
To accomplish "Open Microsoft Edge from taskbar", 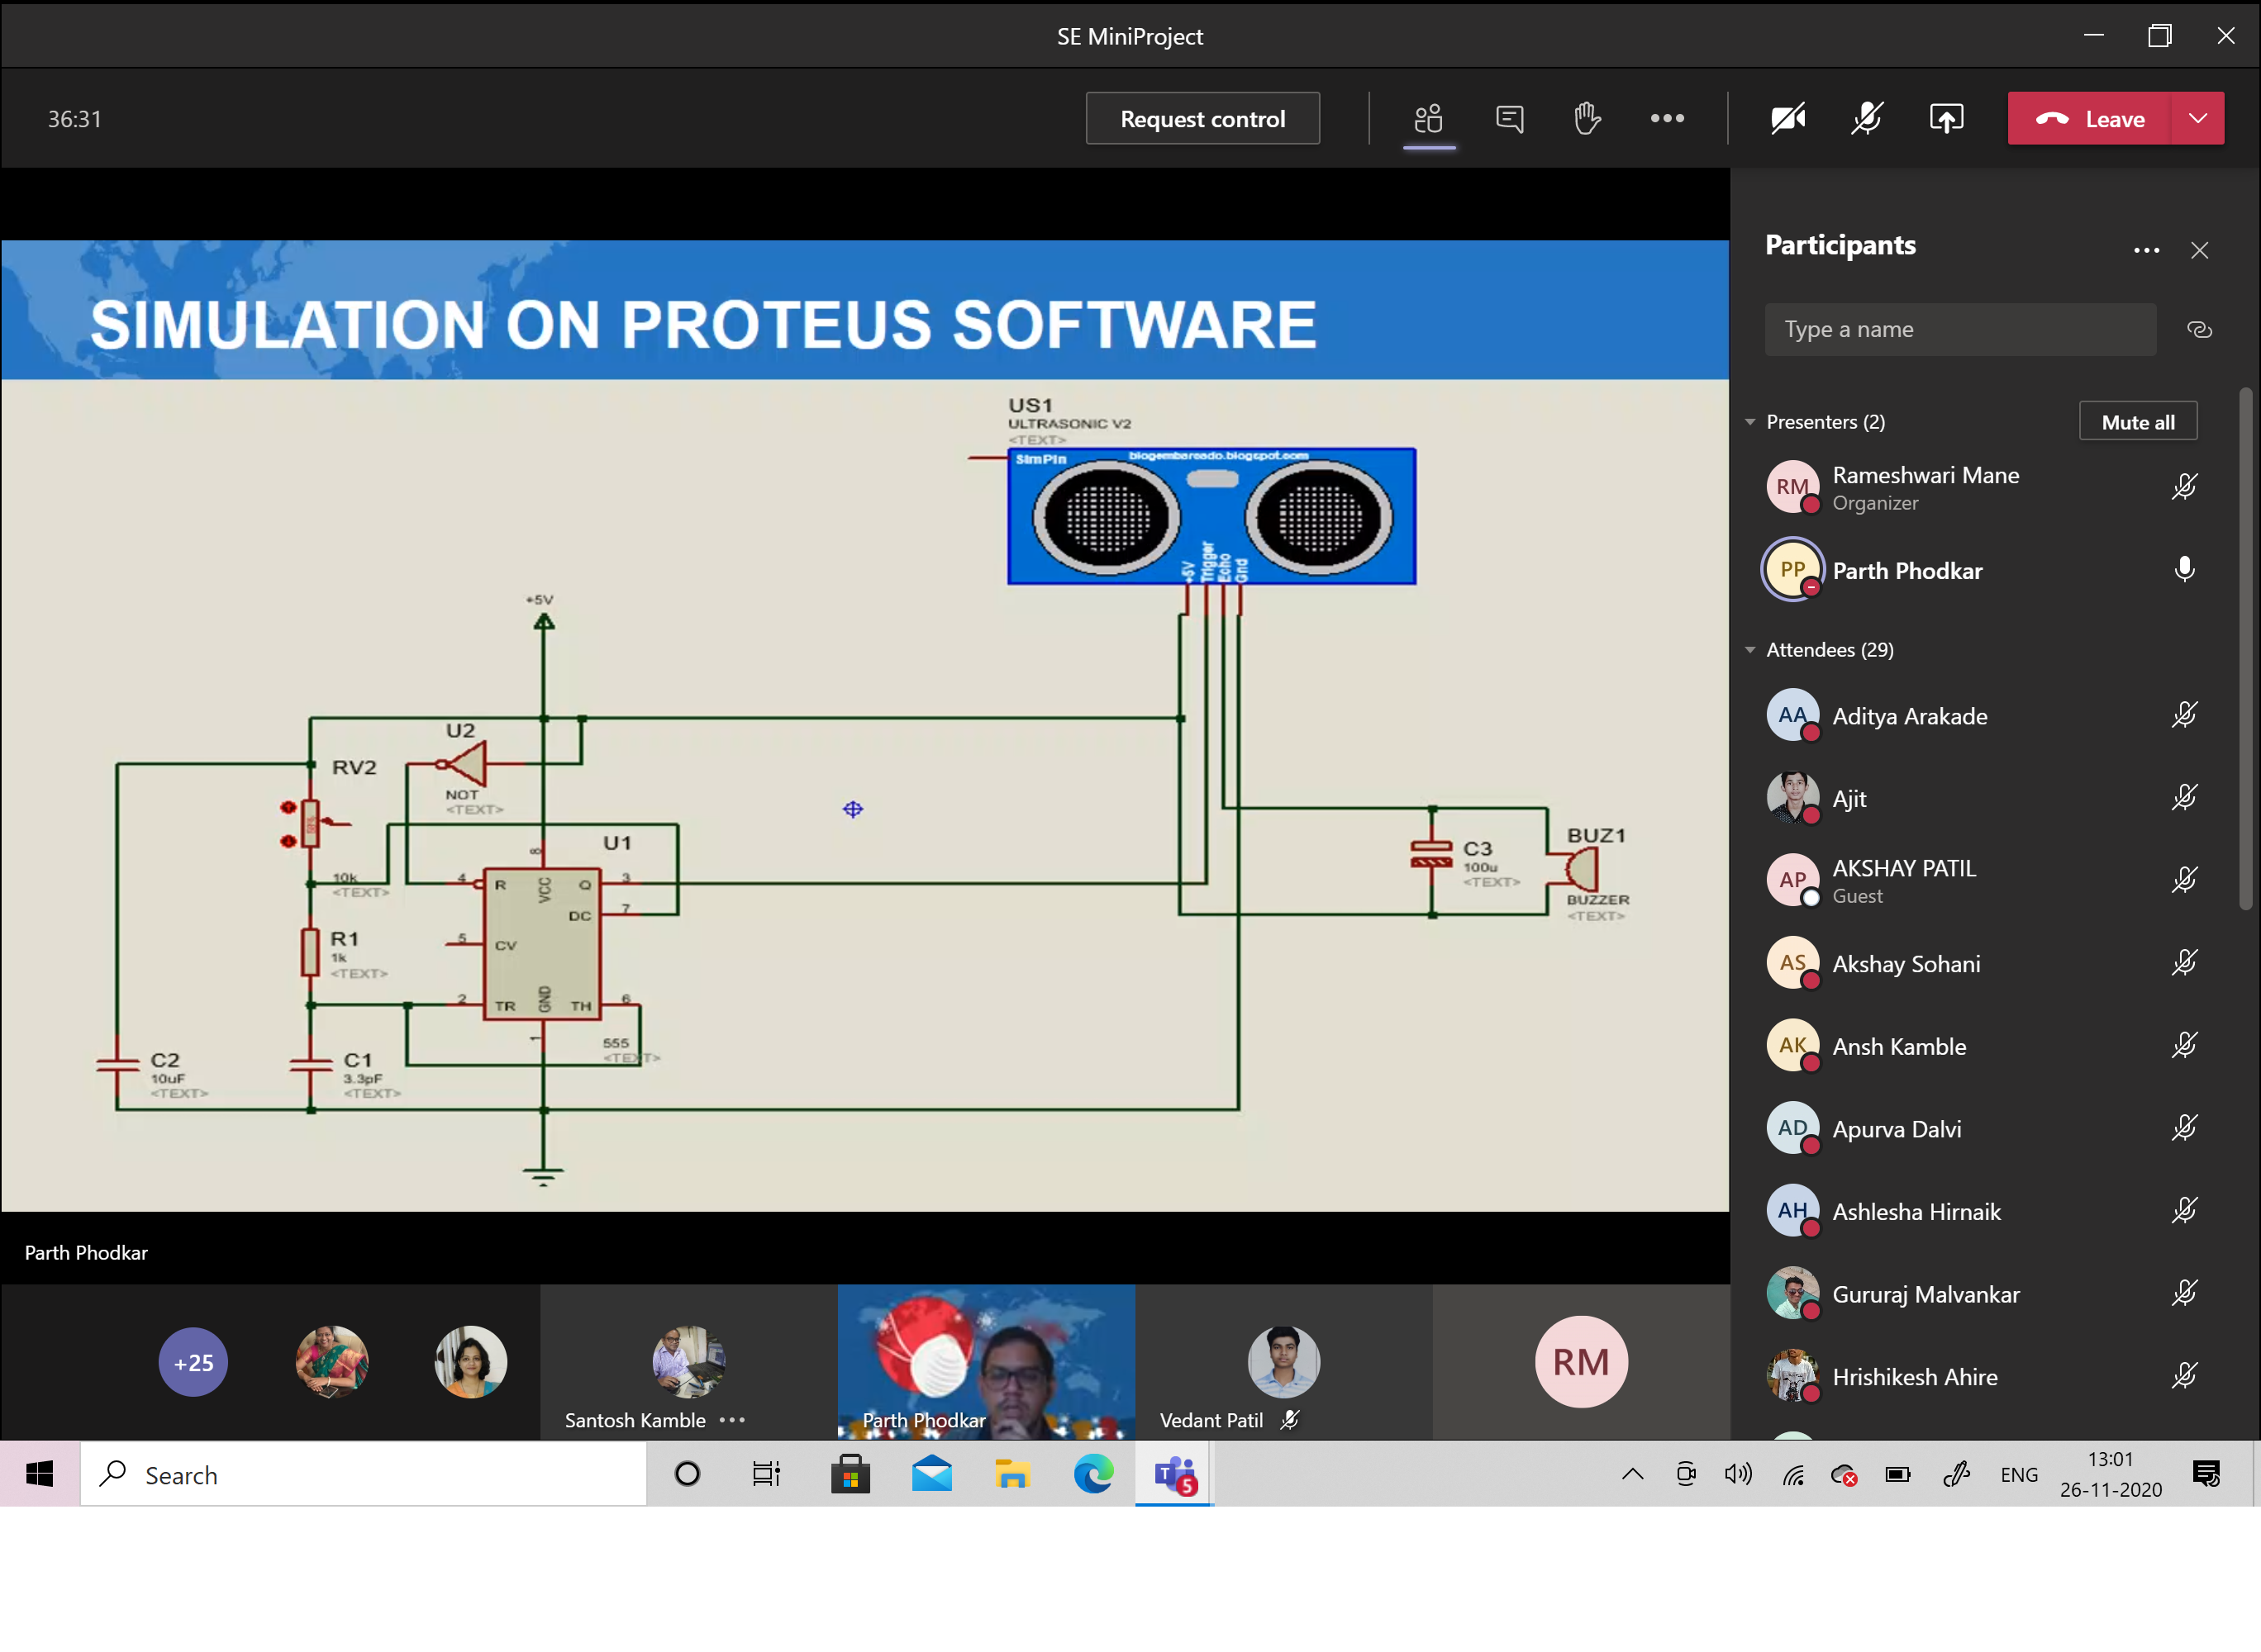I will pyautogui.click(x=1092, y=1474).
